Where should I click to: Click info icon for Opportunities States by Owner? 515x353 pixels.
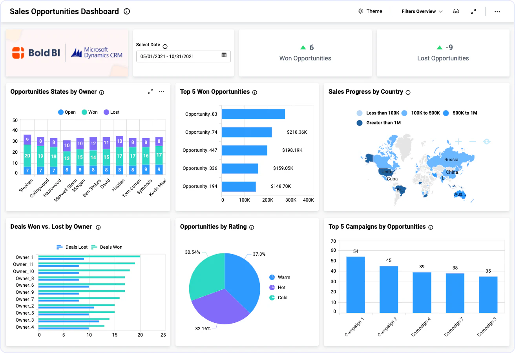click(x=102, y=93)
